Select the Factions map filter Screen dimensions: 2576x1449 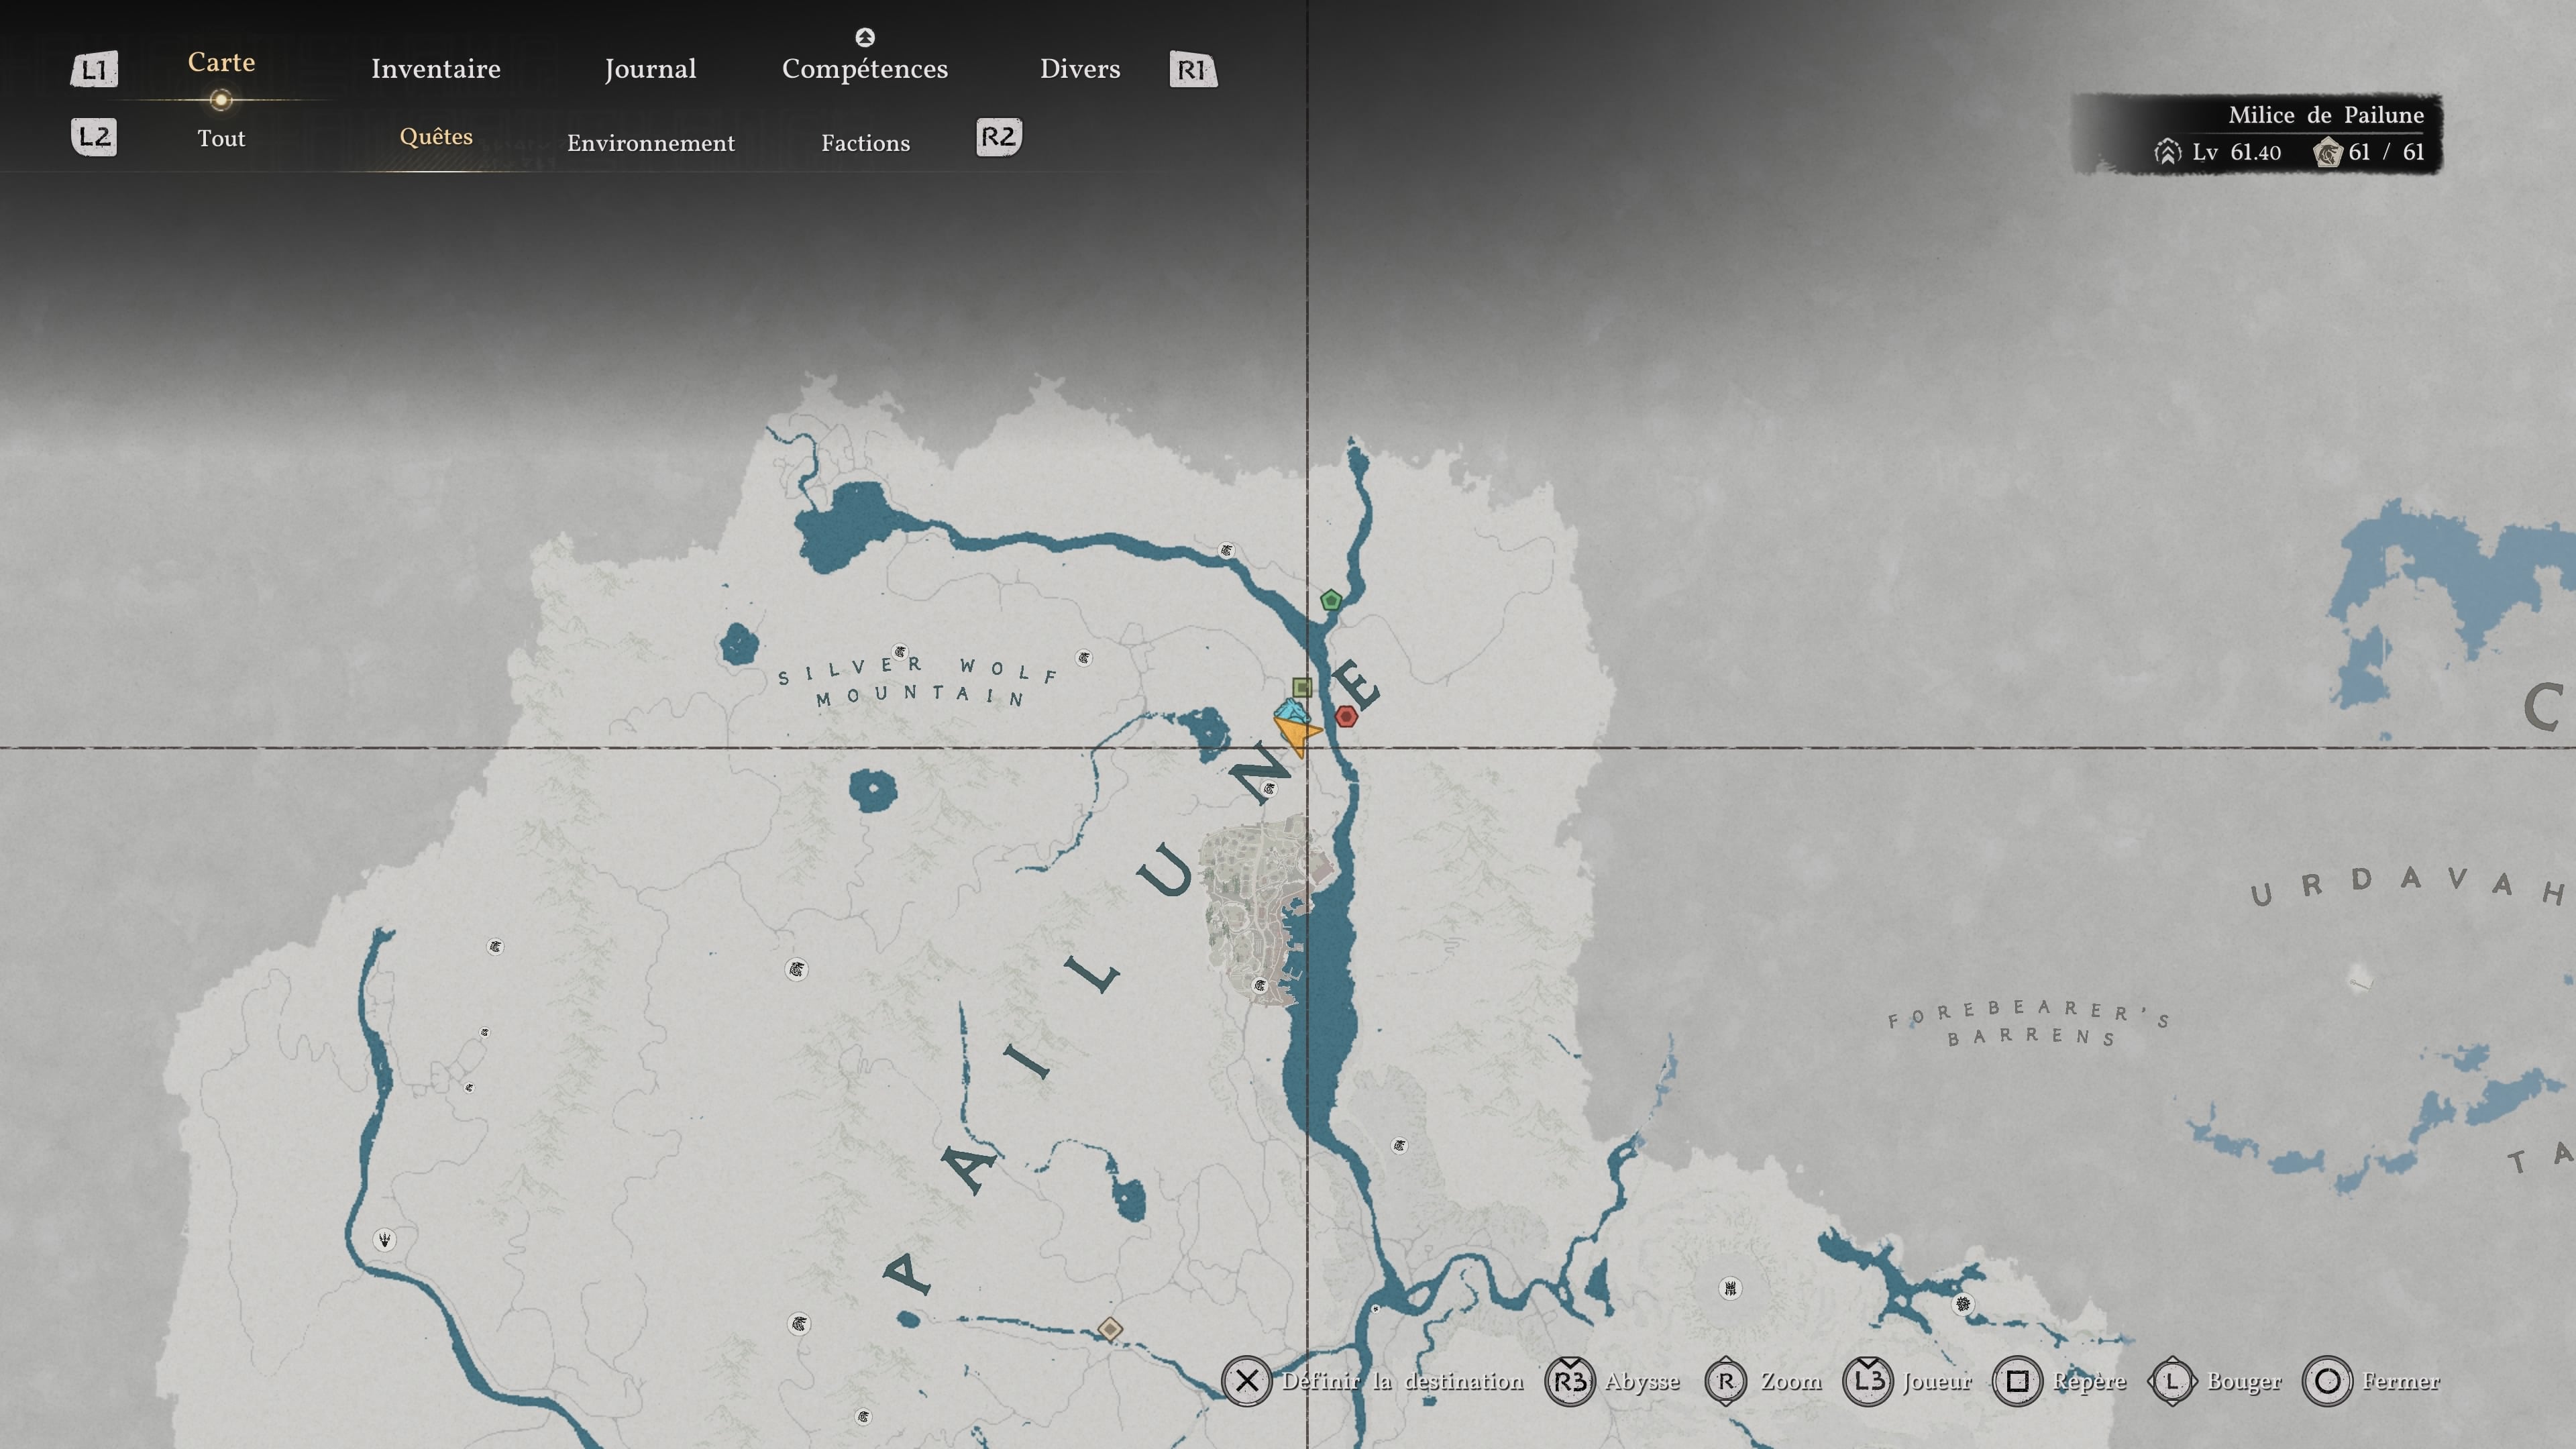(866, 143)
